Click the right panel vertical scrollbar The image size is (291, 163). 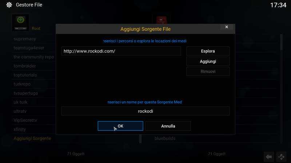coord(281,88)
